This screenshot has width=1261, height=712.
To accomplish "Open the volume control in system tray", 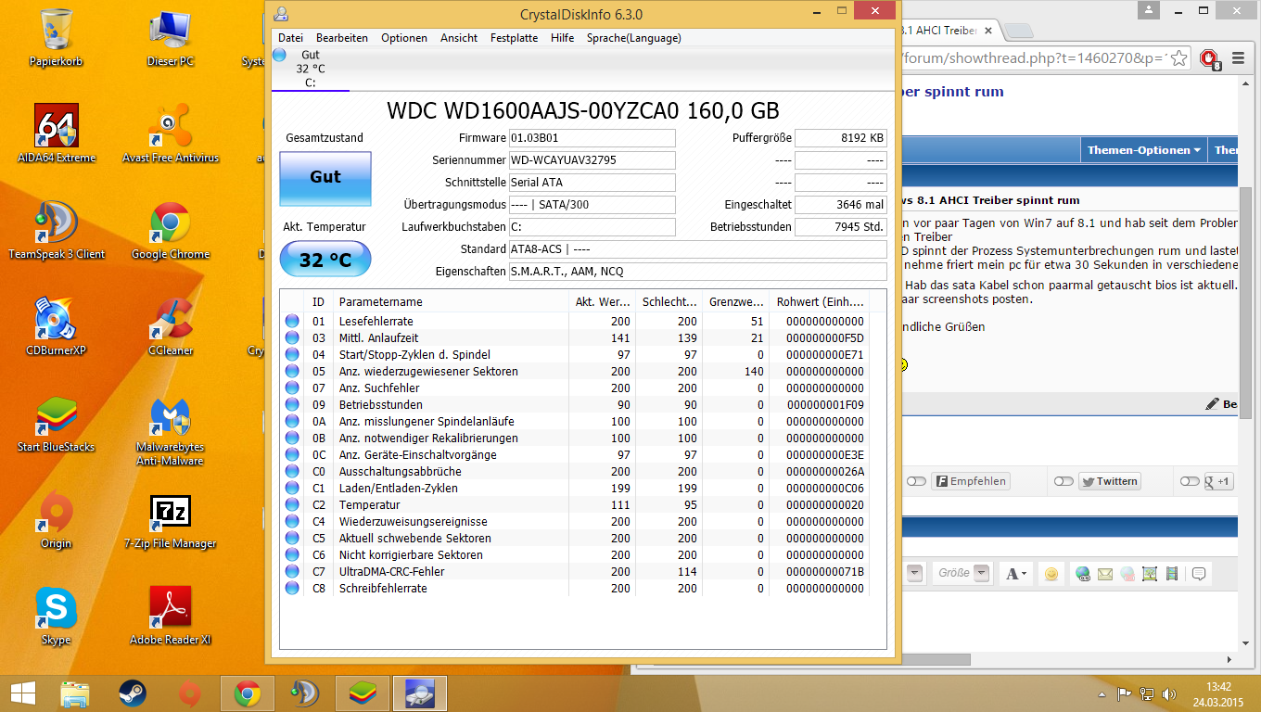I will (1167, 693).
